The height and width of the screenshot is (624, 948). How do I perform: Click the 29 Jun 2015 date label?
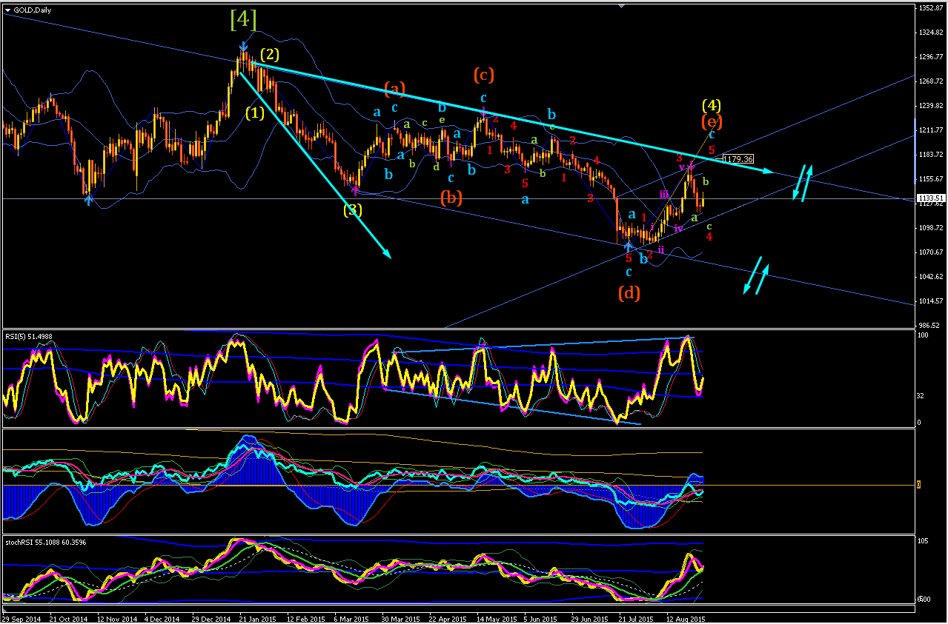click(x=589, y=617)
